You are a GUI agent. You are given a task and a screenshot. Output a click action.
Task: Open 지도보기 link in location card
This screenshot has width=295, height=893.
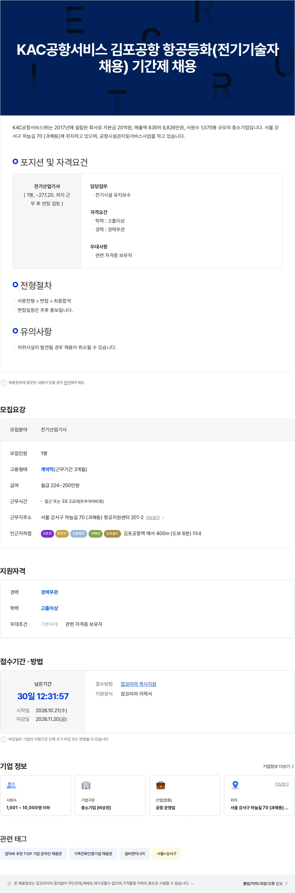(x=281, y=784)
